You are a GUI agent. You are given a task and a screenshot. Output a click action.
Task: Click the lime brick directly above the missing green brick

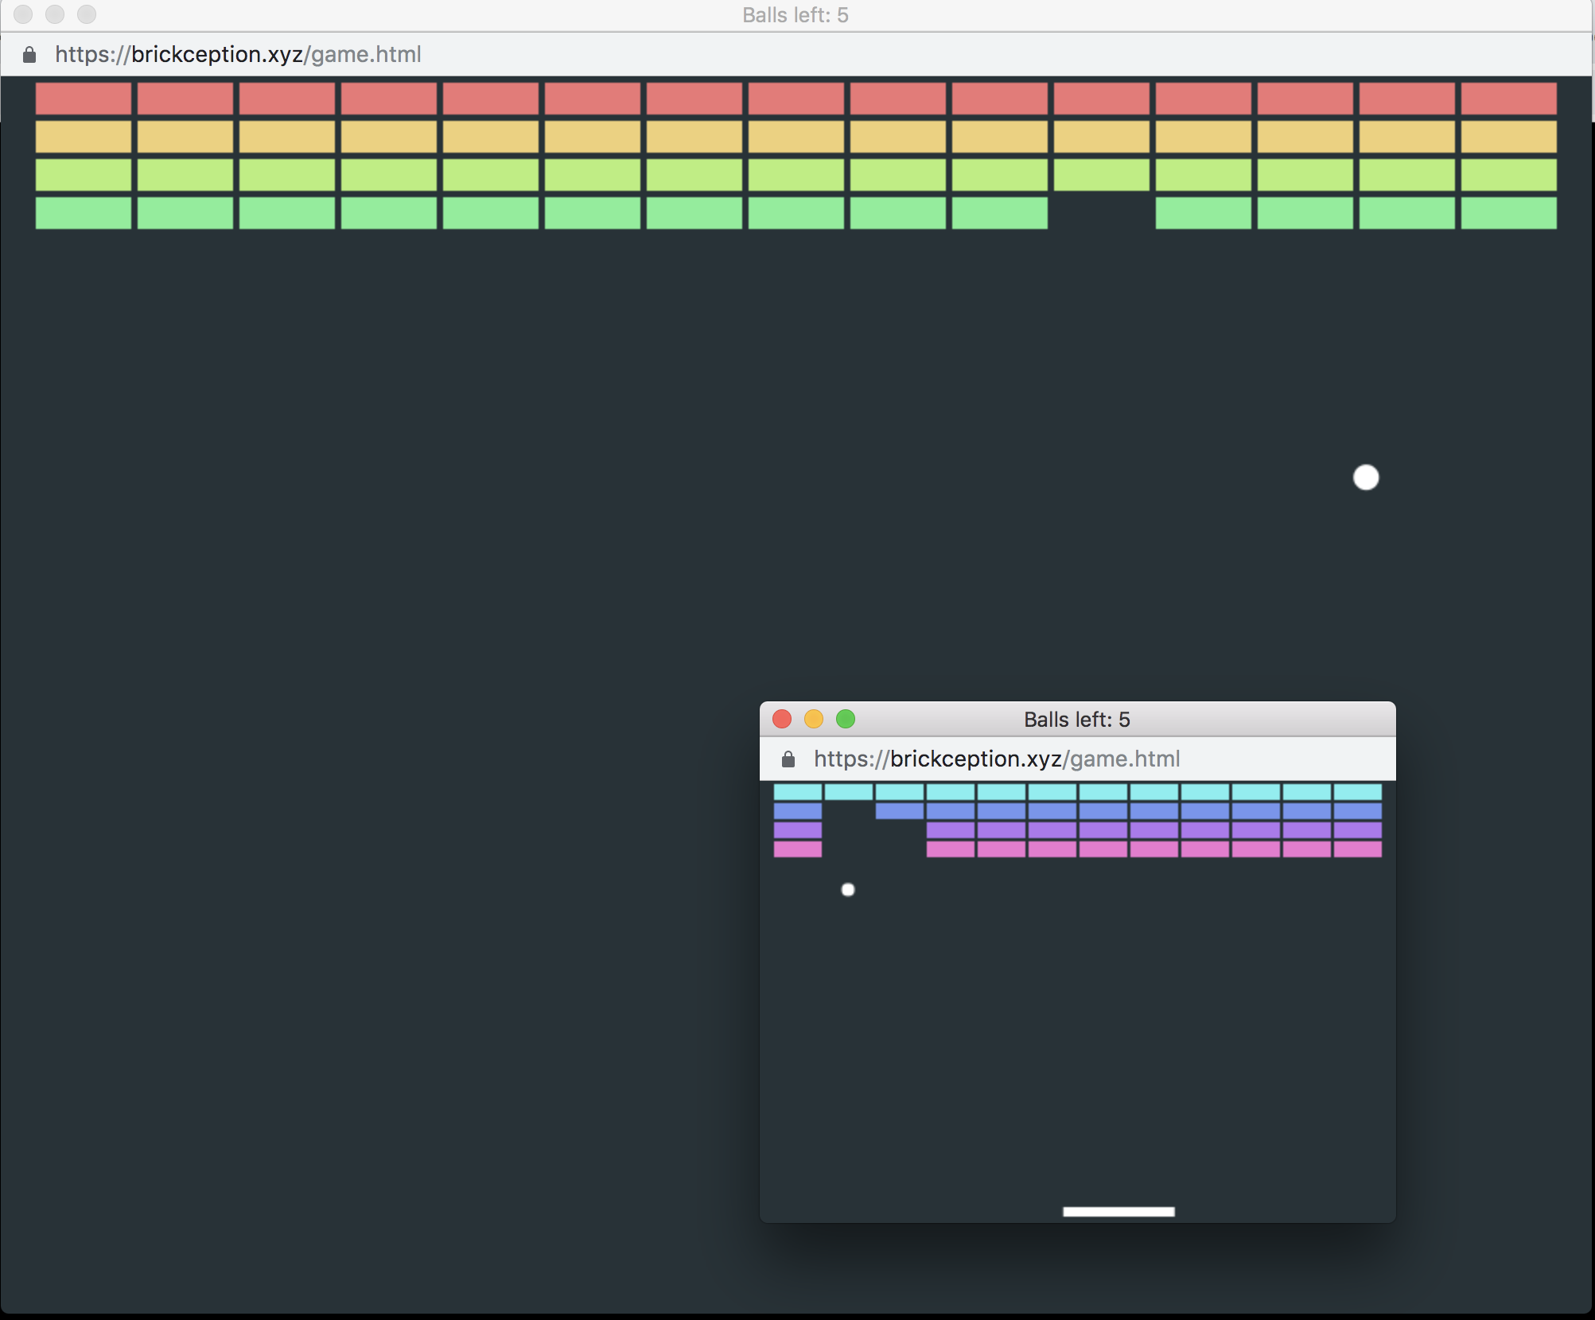[1101, 175]
